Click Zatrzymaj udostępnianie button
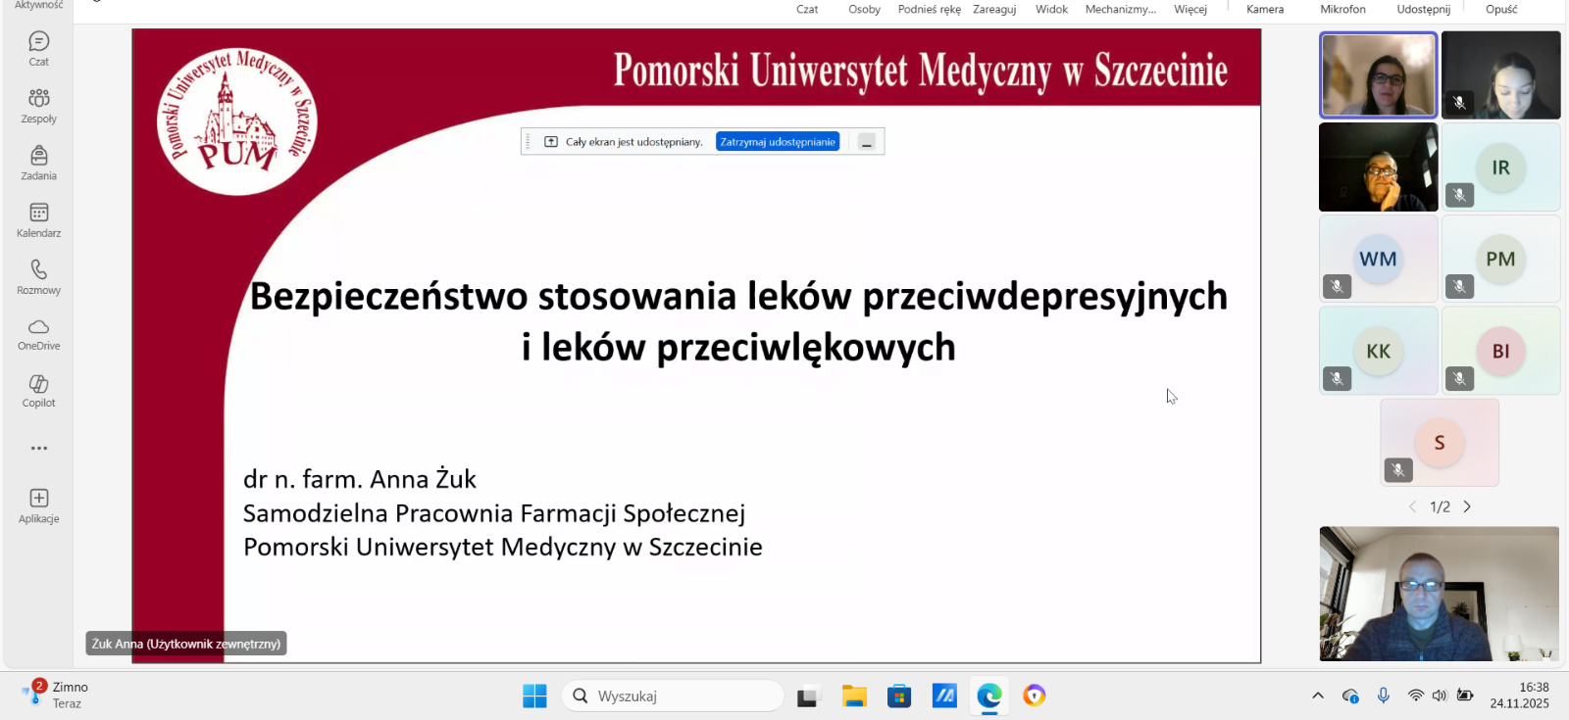 [778, 142]
